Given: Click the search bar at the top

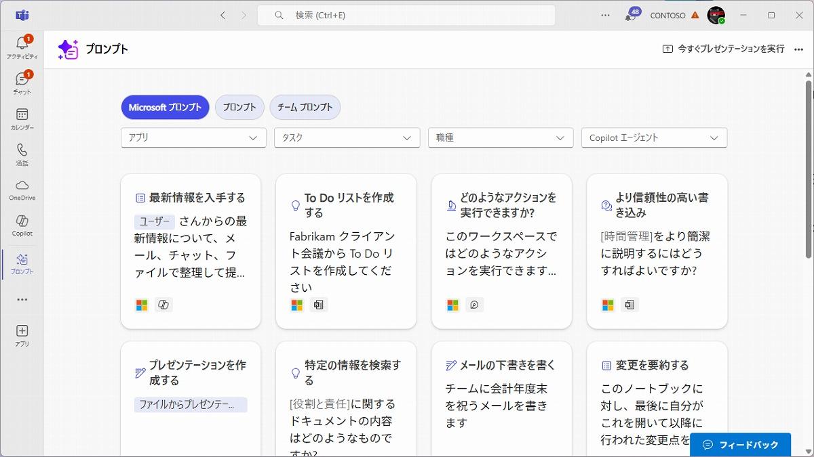Looking at the screenshot, I should [407, 14].
